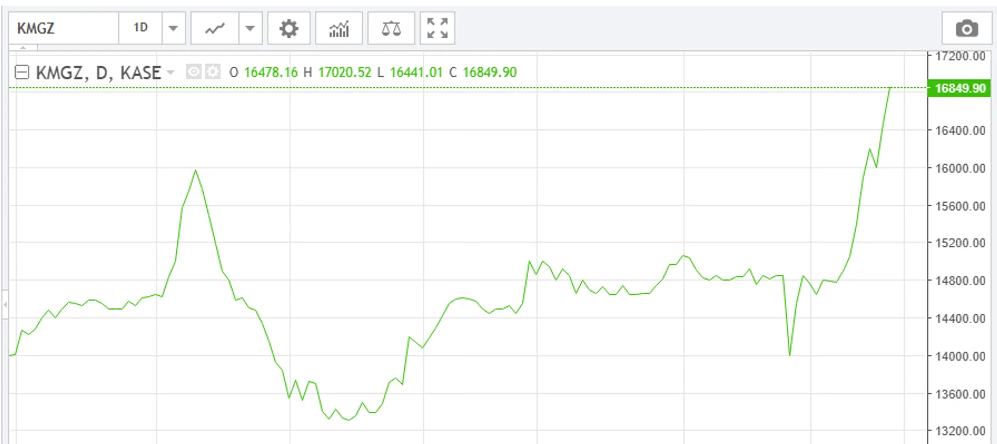
Task: Hide the KMGZ series using the eye icon
Action: 193,72
